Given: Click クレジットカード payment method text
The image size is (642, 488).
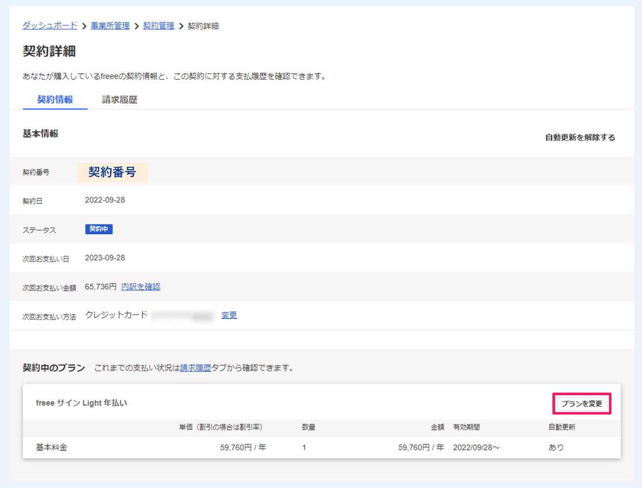Looking at the screenshot, I should pos(116,315).
